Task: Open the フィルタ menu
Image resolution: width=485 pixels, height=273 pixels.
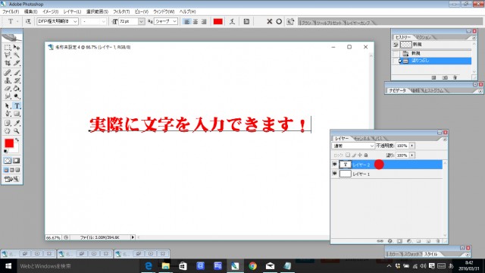Action: tap(121, 11)
